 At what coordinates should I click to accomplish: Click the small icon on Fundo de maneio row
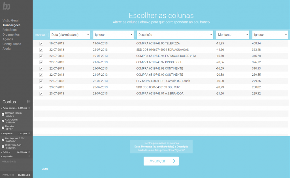click(x=29, y=108)
